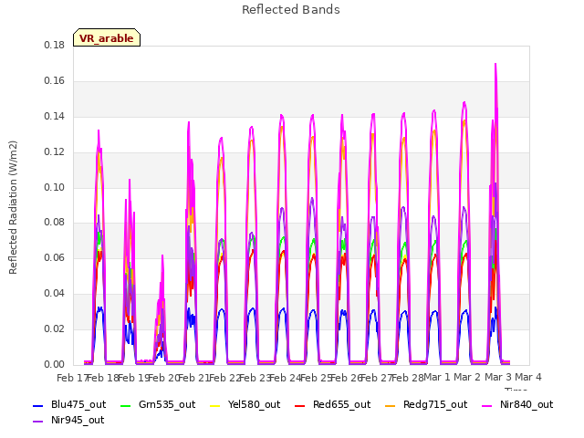Click the 0.06 y-axis tick label
Screen dimensions: 584x438
[x=55, y=257]
